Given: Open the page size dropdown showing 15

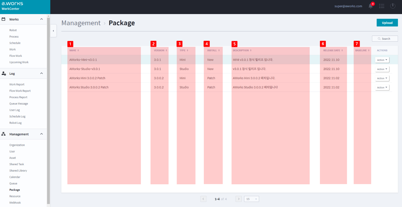Looking at the screenshot, I should tap(251, 199).
